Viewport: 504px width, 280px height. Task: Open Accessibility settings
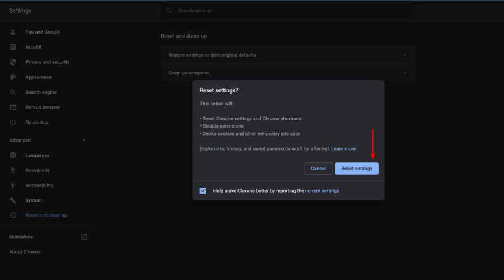[x=39, y=185]
